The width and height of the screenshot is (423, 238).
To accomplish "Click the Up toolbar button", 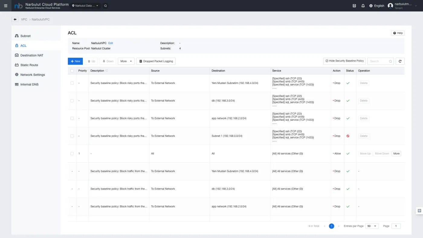I will pyautogui.click(x=91, y=61).
